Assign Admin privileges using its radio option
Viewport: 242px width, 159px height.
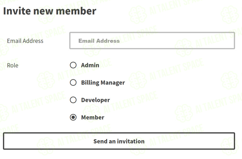[x=73, y=65]
